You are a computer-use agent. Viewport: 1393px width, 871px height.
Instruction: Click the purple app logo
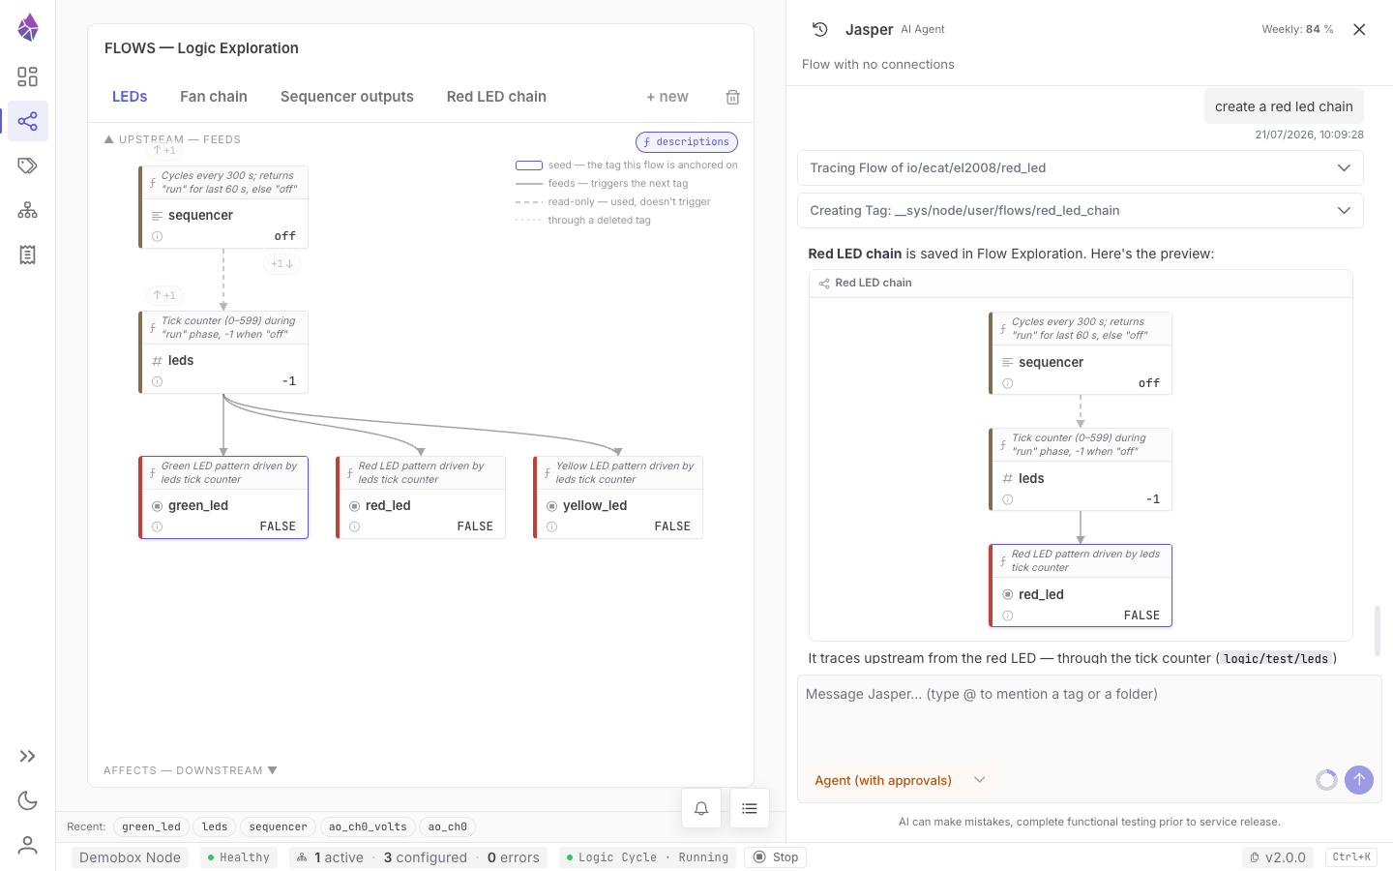coord(28,27)
